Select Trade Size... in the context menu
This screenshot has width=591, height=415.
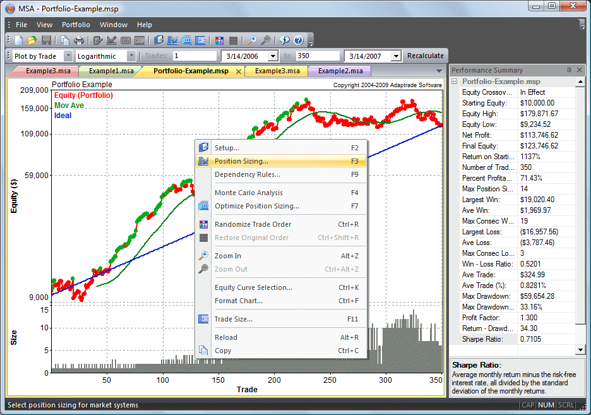coord(281,319)
